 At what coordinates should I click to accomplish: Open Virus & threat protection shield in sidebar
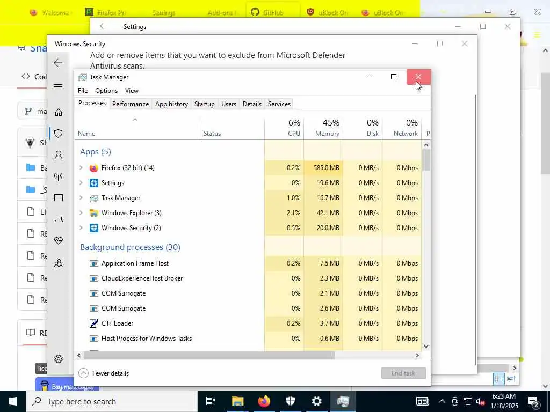(x=59, y=134)
